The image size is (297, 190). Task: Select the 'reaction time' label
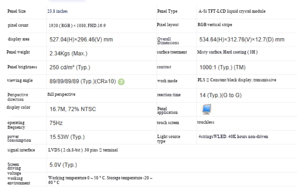point(169,95)
